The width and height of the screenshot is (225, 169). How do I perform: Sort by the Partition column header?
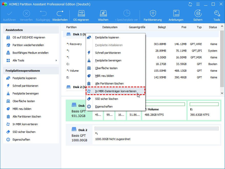pyautogui.click(x=71, y=27)
